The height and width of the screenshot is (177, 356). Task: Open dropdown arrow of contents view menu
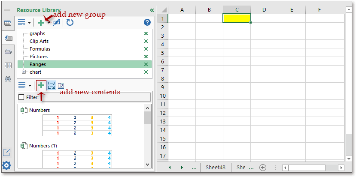pos(30,86)
